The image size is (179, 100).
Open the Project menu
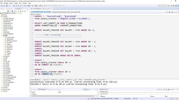coord(16,3)
